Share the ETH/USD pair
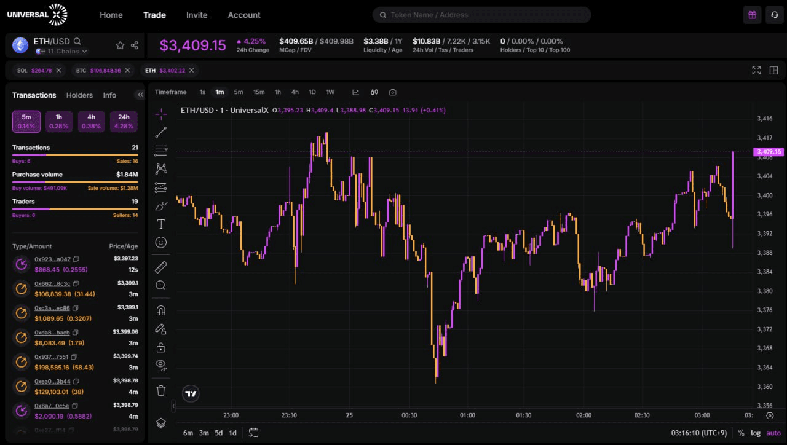The width and height of the screenshot is (787, 445). pos(135,45)
